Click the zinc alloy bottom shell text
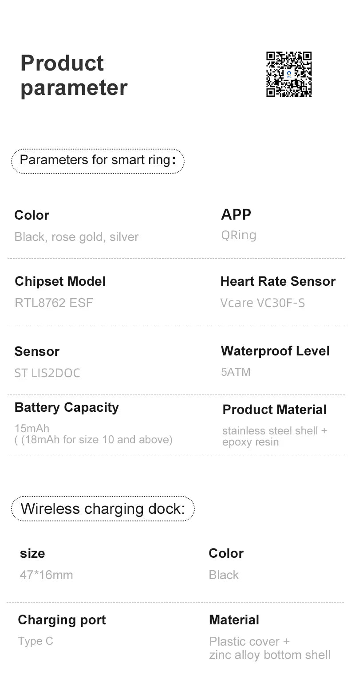The image size is (355, 690). (x=270, y=655)
